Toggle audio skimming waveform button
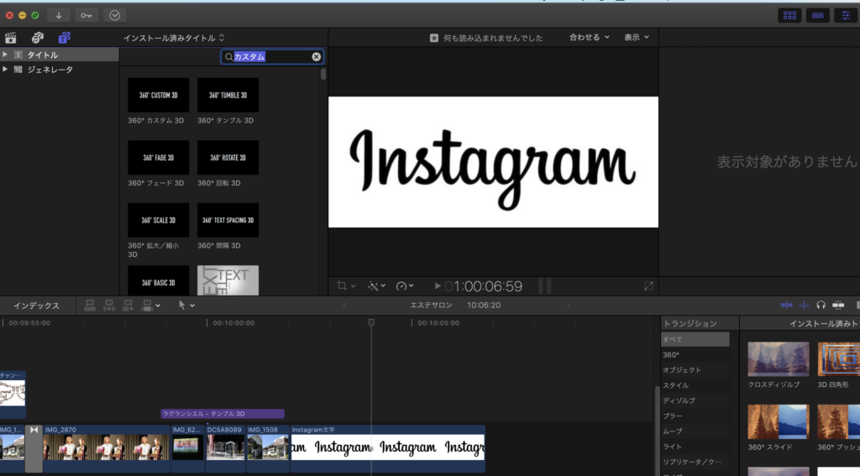This screenshot has width=860, height=476. click(804, 305)
